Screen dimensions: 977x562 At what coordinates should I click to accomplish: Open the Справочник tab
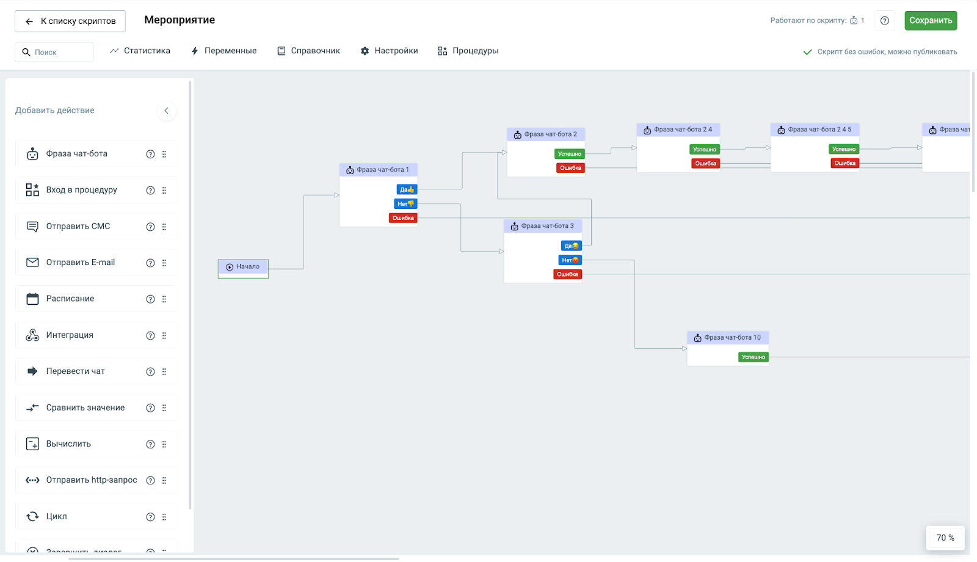tap(308, 51)
